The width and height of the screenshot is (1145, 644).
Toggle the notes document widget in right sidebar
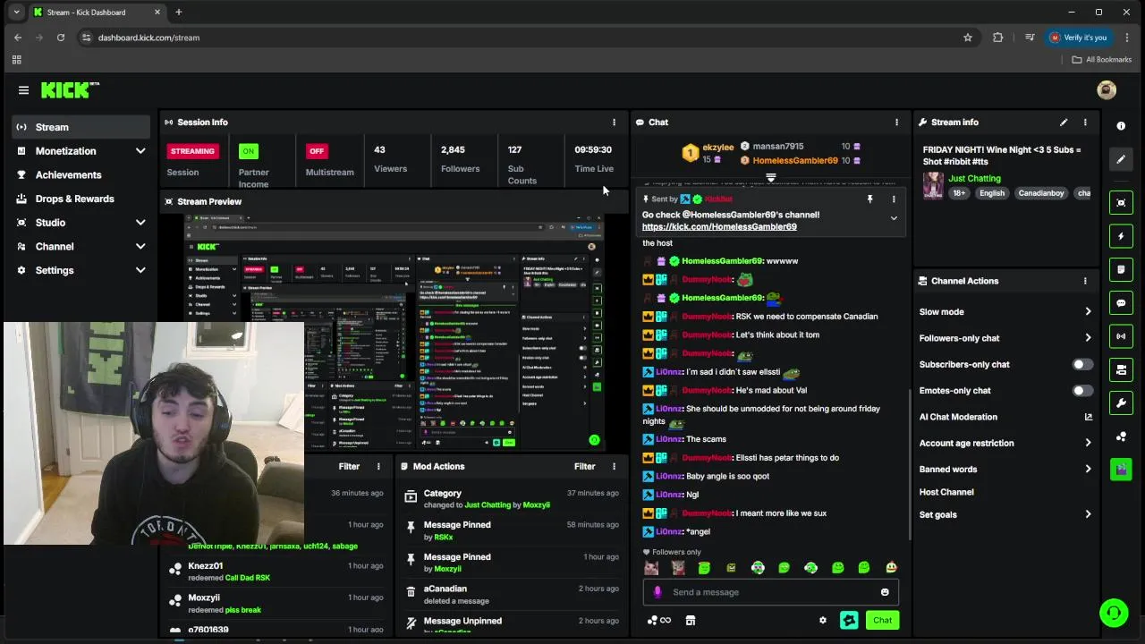point(1121,269)
